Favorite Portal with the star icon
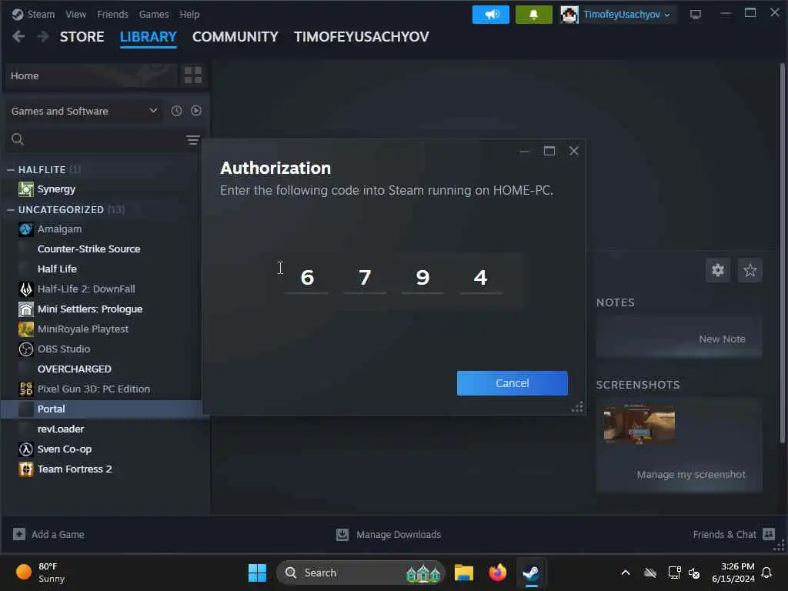Viewport: 788px width, 591px height. tap(750, 270)
